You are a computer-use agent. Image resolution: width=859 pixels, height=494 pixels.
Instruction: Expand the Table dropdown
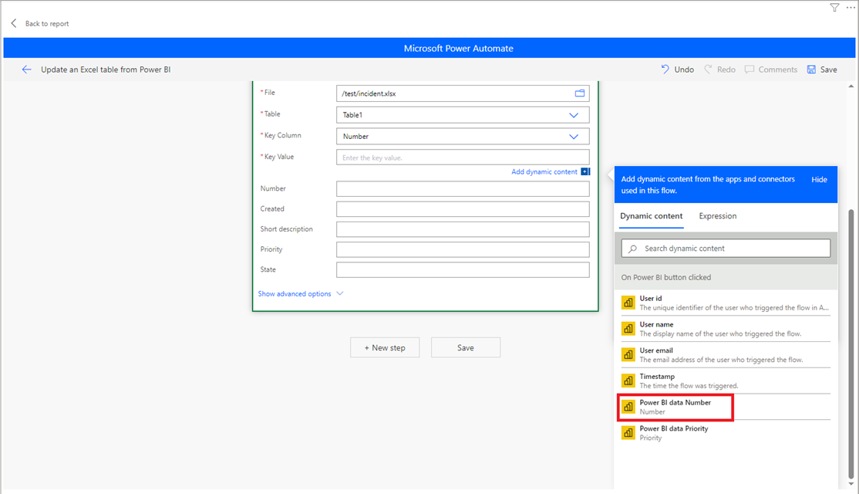574,115
